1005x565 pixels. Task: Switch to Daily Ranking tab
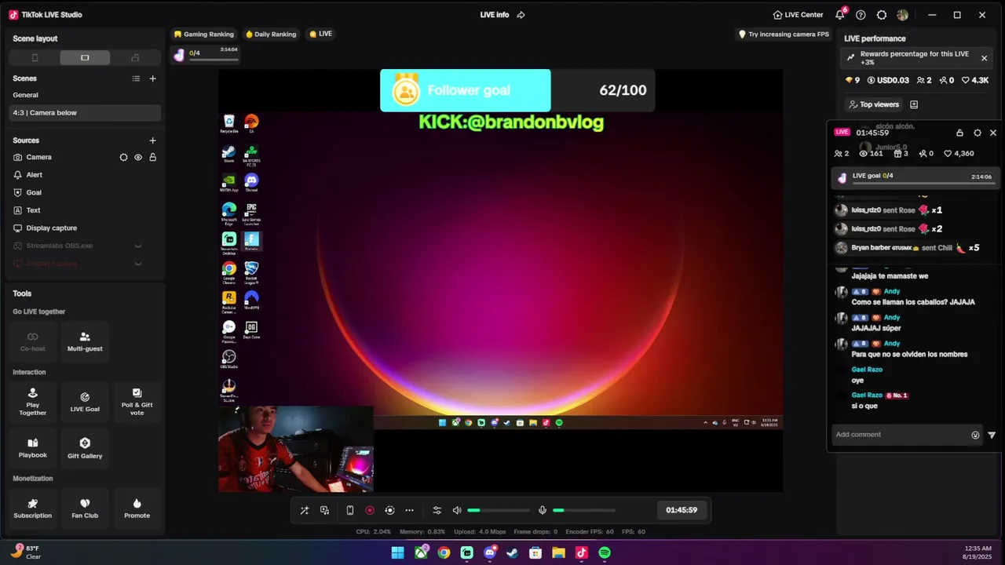271,35
